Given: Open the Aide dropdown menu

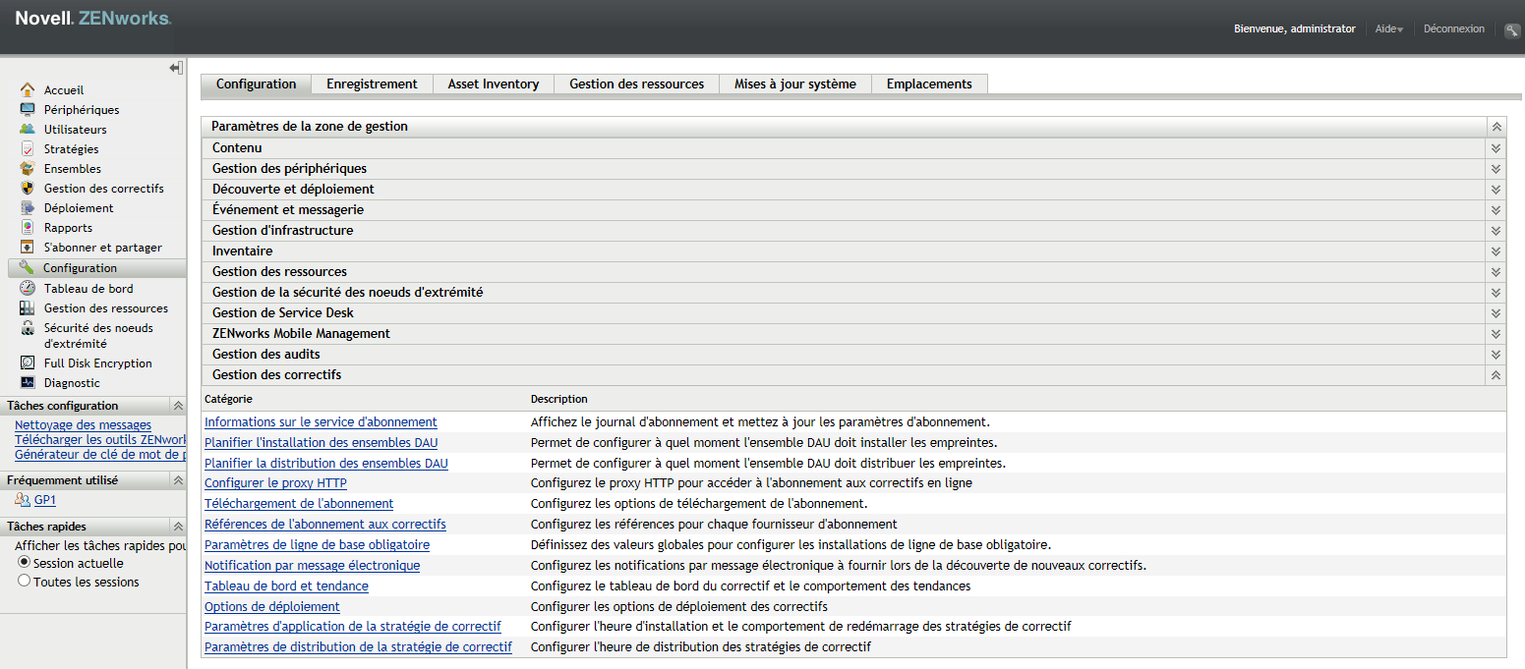Looking at the screenshot, I should click(1388, 28).
